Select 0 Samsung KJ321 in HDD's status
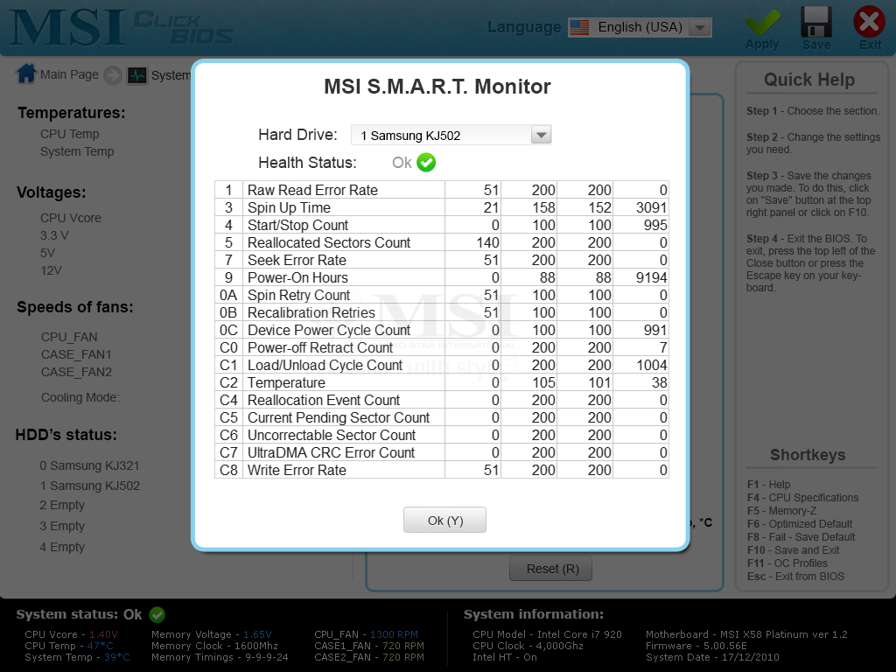 [90, 465]
